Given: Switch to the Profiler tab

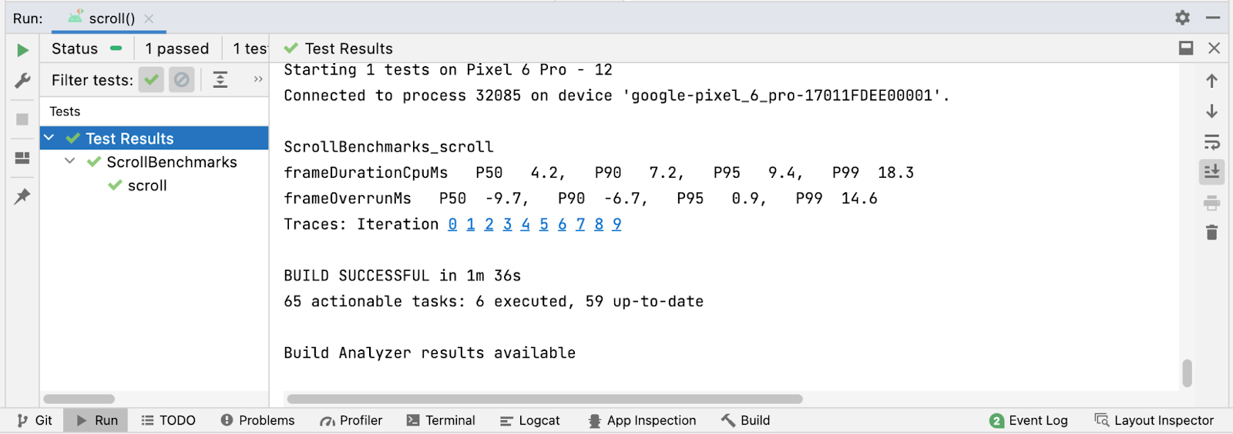Looking at the screenshot, I should (351, 420).
